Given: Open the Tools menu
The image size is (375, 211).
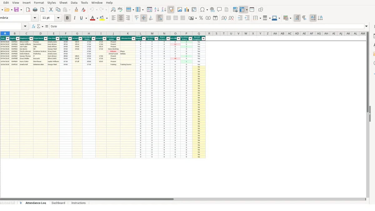Looking at the screenshot, I should coord(84,3).
